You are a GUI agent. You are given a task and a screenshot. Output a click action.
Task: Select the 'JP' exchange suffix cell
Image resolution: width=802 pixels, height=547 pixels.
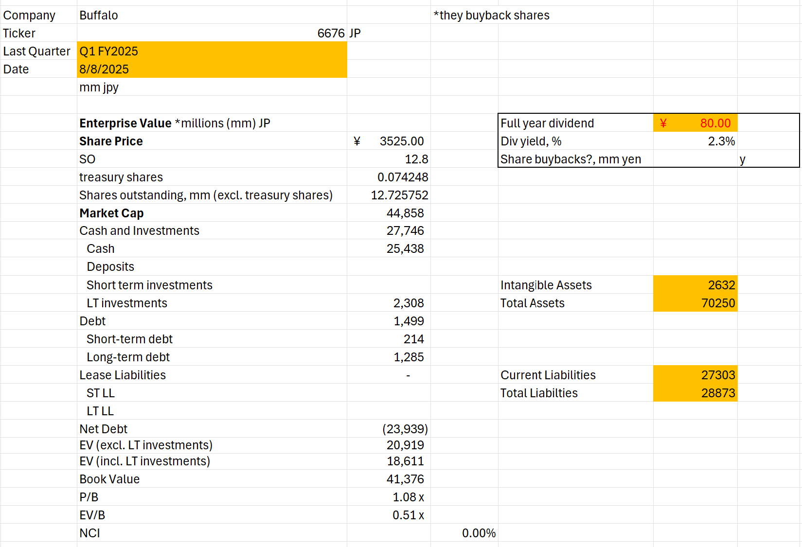coord(389,33)
